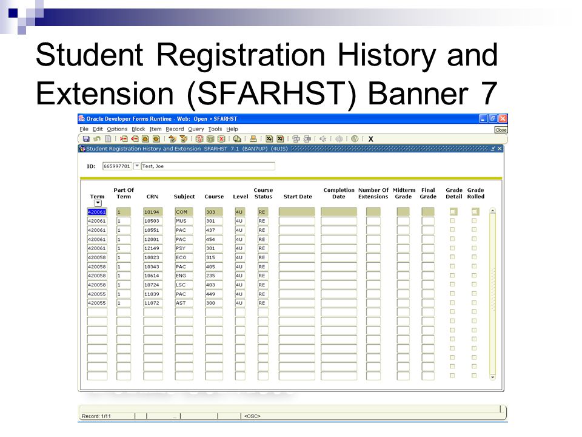Open the File menu
Viewport: 582px width, 437px height.
coord(84,129)
